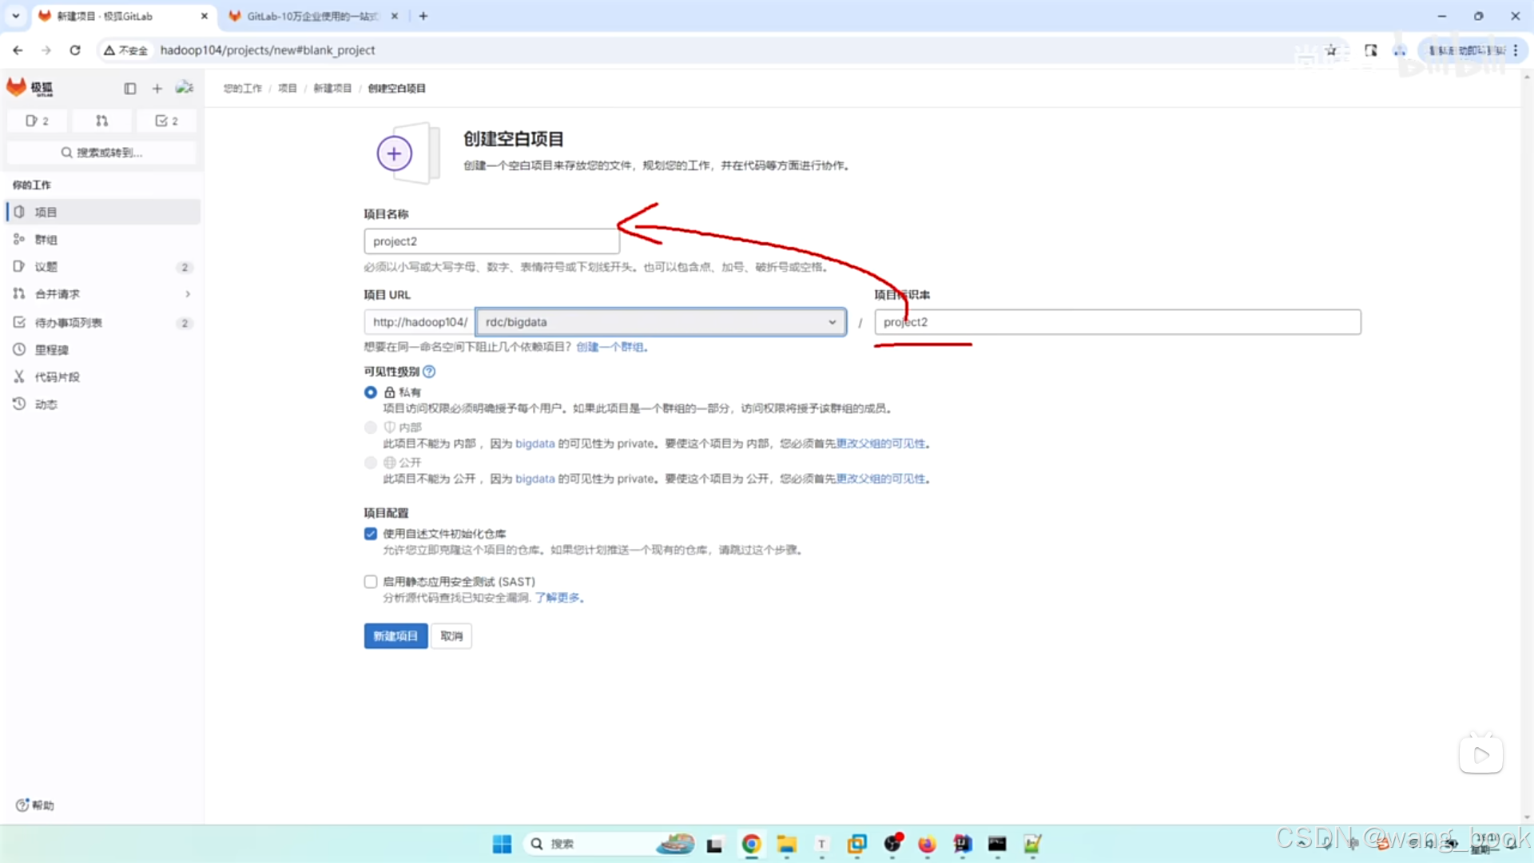Click the 项目名称 input field
This screenshot has width=1534, height=863.
[x=491, y=241]
